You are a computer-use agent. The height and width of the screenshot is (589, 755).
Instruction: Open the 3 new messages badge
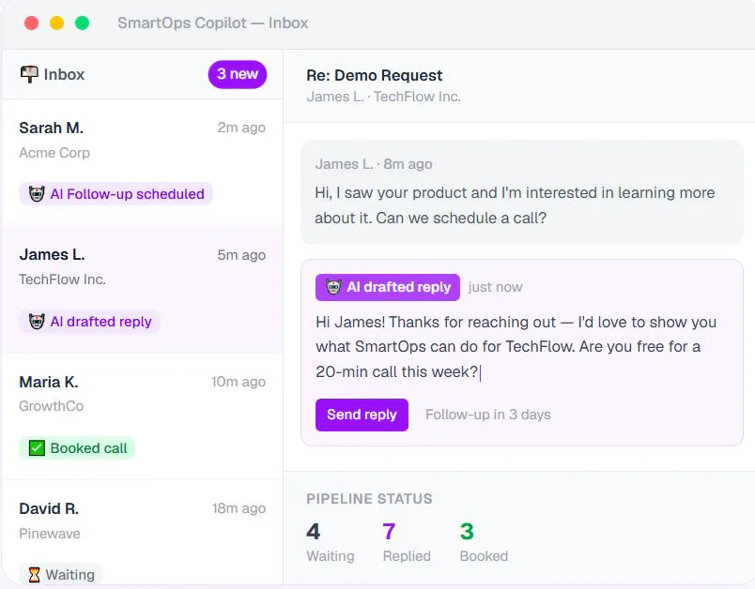[238, 74]
